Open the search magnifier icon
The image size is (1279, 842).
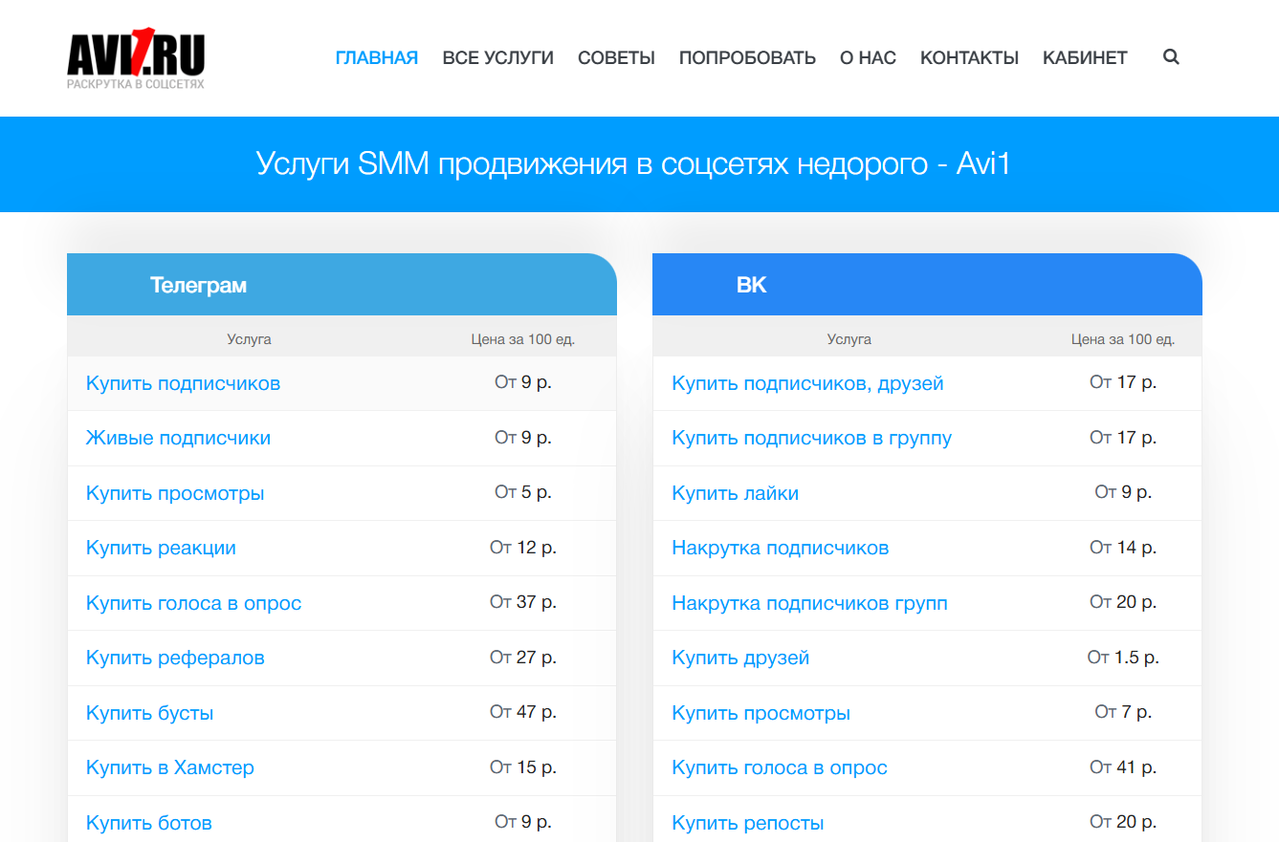pyautogui.click(x=1171, y=56)
